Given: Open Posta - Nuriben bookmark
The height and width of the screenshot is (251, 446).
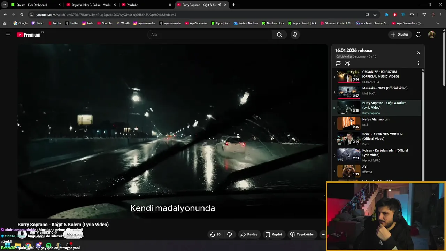Looking at the screenshot, I should coord(246,23).
